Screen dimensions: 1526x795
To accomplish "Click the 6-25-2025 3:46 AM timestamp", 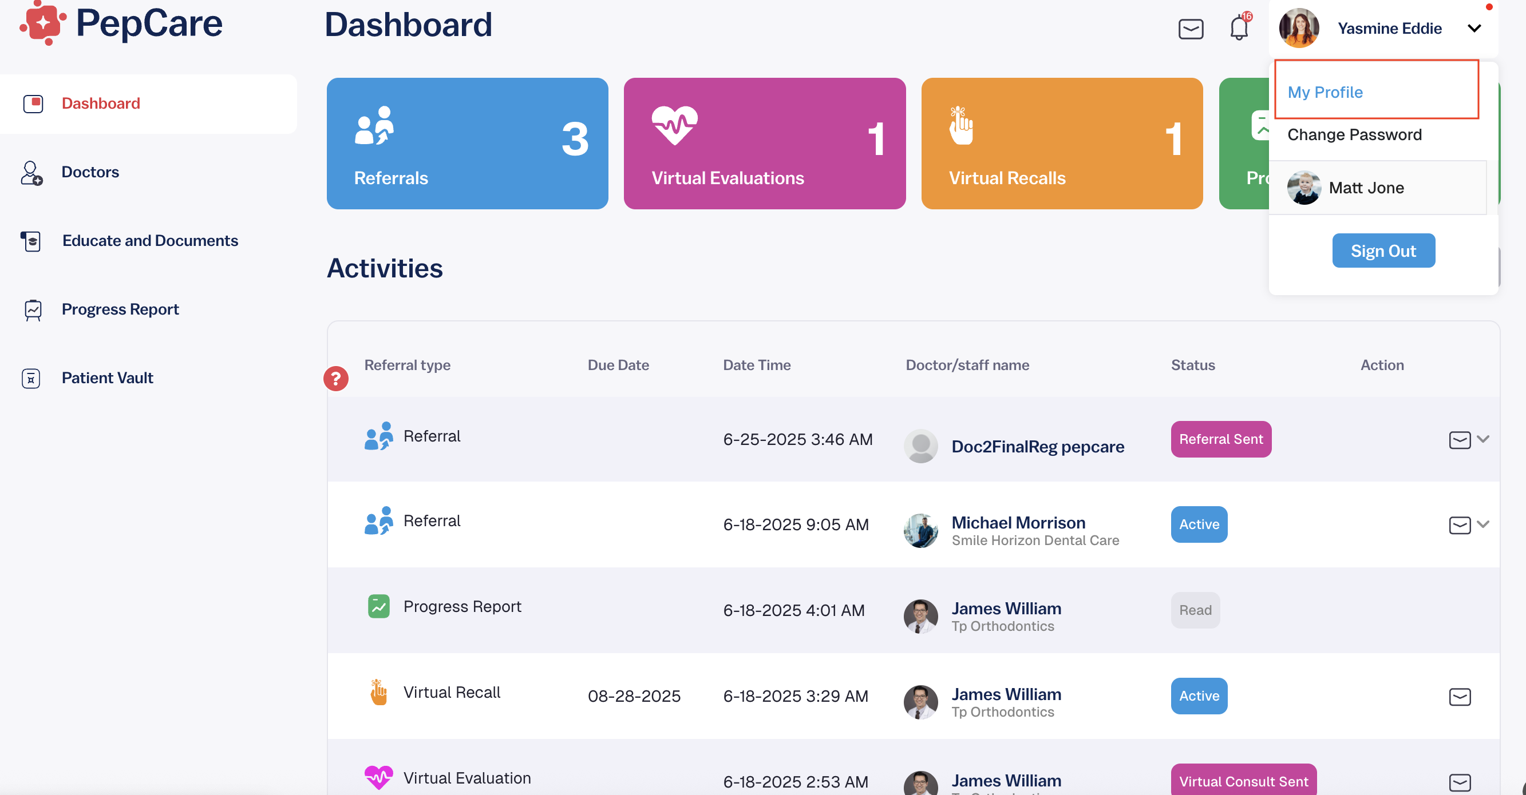I will [x=797, y=439].
